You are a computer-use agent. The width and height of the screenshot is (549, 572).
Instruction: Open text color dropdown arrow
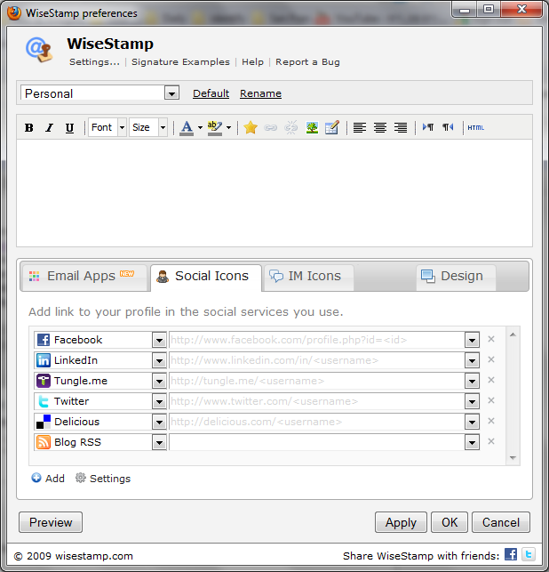coord(200,128)
